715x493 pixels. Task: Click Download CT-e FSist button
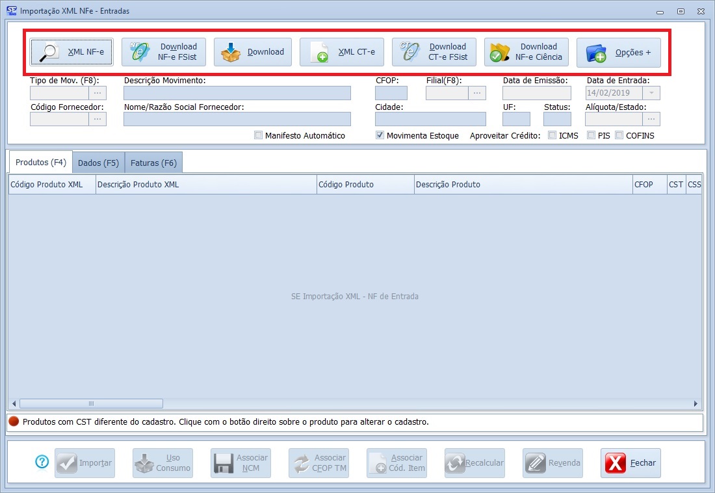434,52
